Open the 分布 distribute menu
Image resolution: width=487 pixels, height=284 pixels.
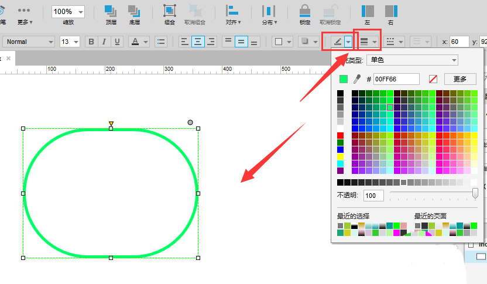click(269, 15)
